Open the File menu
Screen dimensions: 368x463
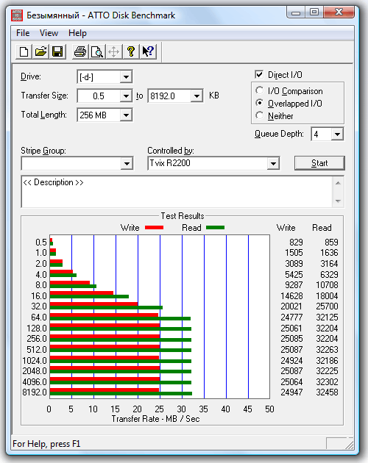[x=23, y=33]
